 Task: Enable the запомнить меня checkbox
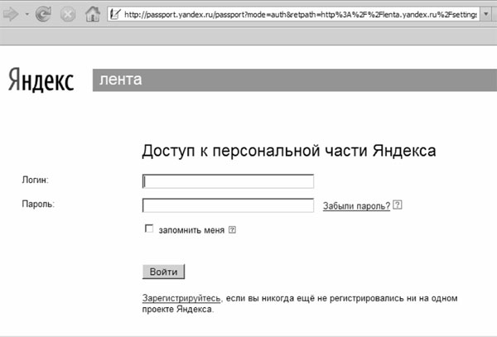point(149,229)
